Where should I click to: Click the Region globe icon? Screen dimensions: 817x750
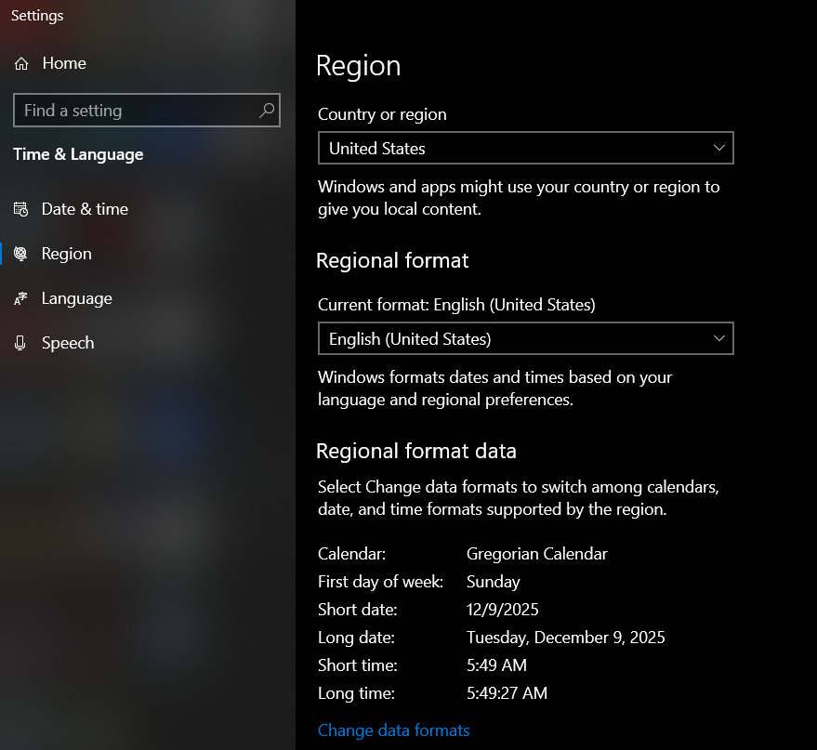20,254
